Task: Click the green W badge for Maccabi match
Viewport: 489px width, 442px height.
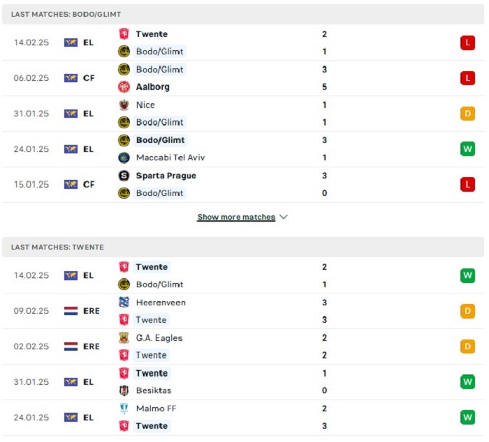Action: point(467,149)
